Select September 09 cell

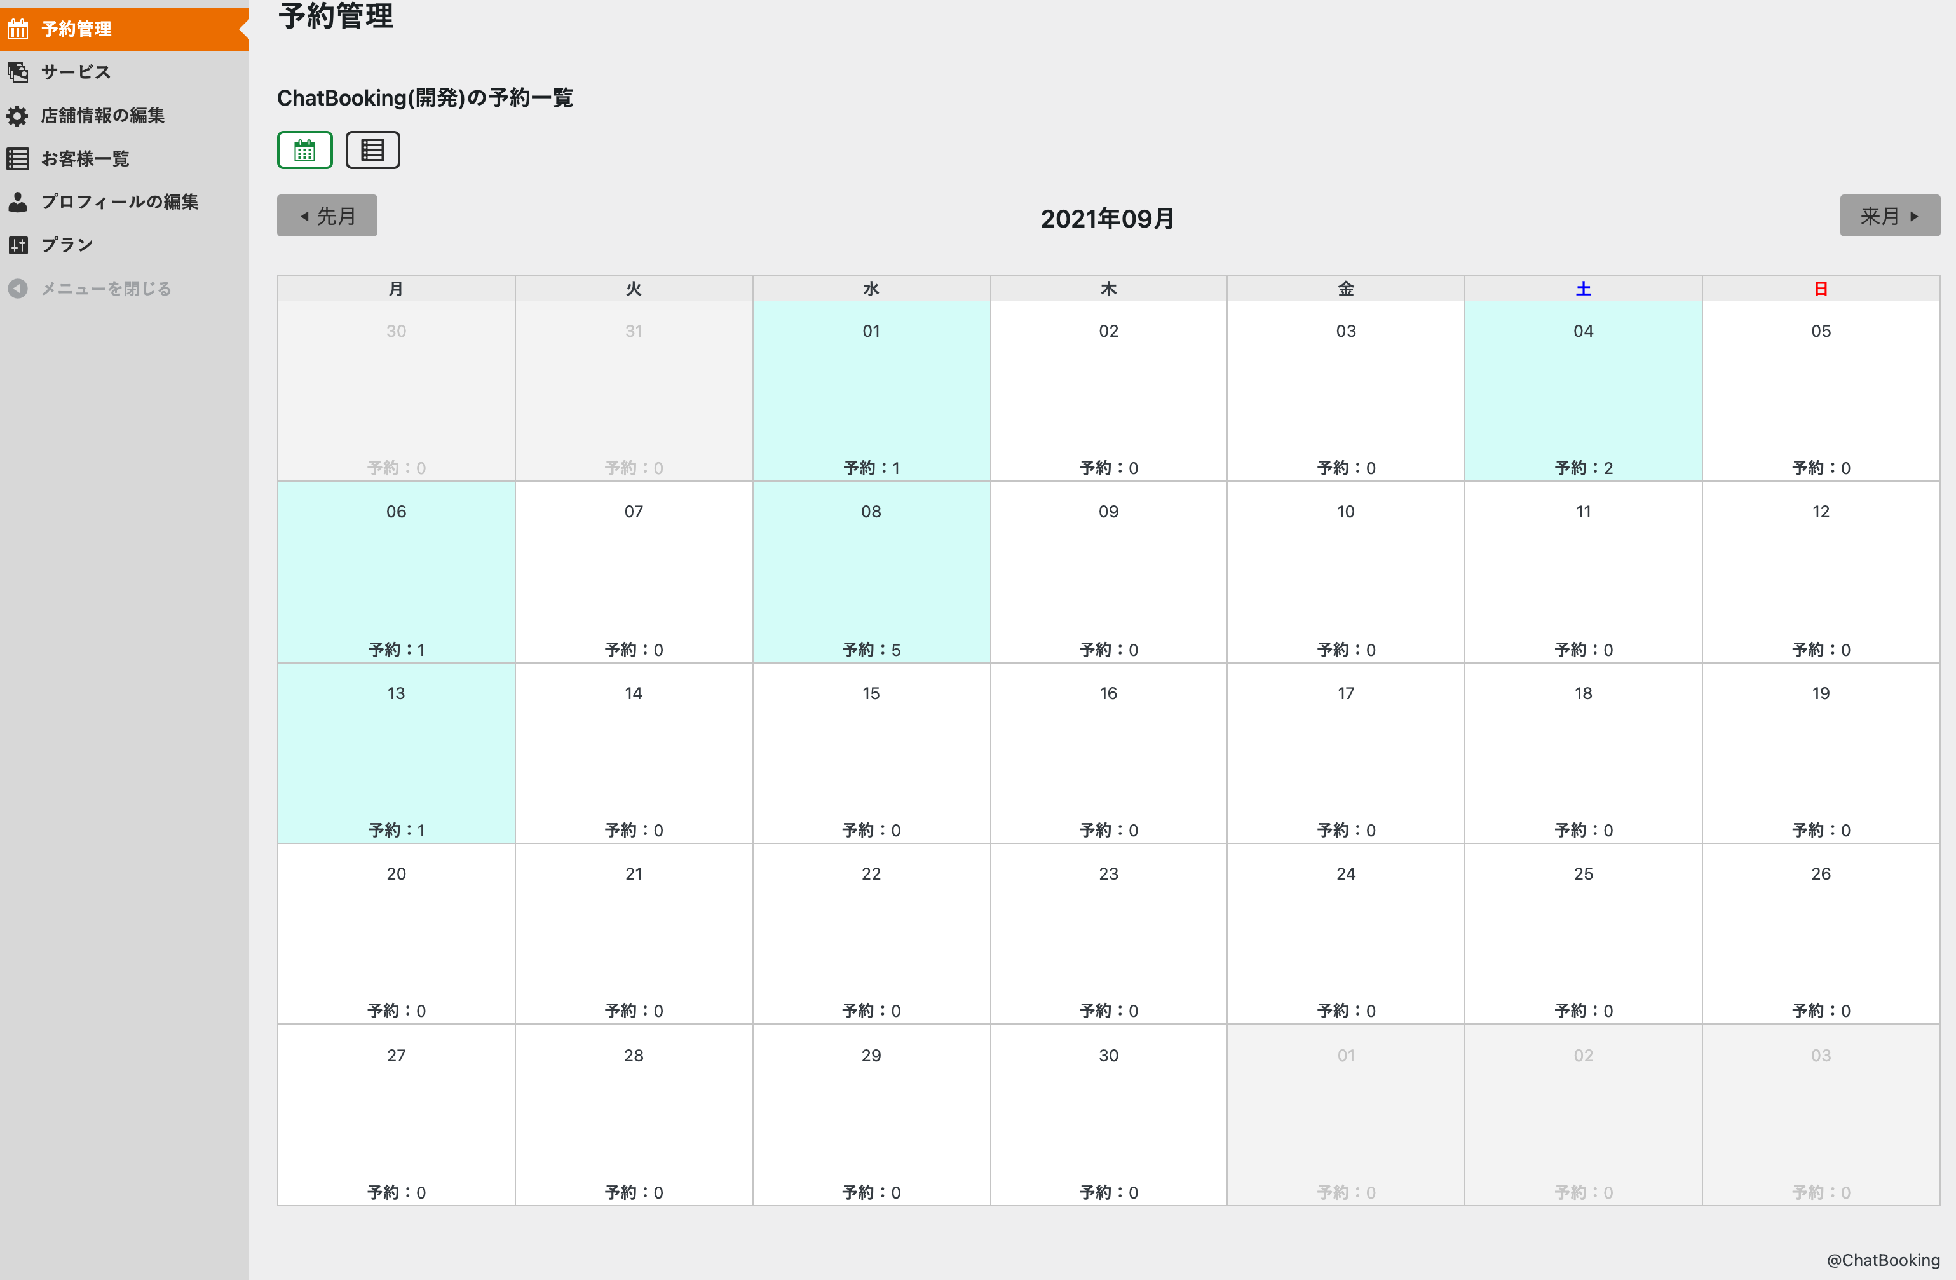click(1109, 572)
